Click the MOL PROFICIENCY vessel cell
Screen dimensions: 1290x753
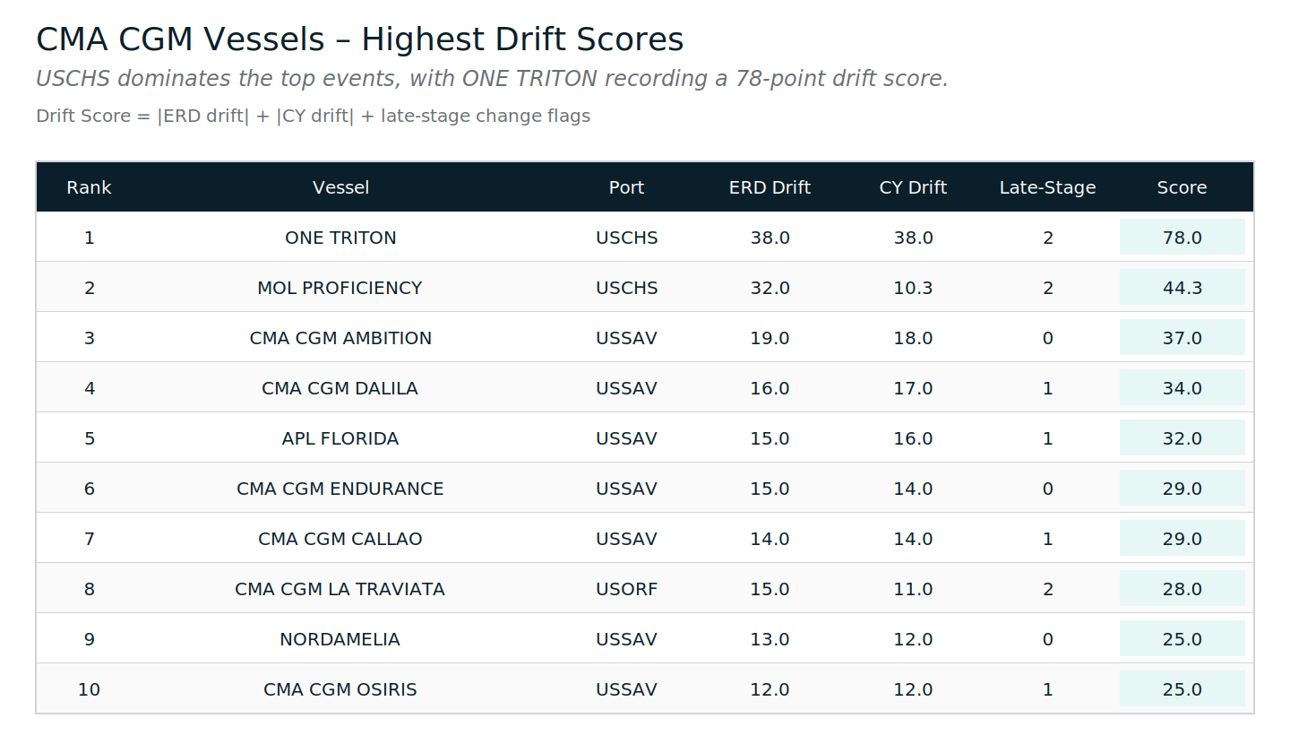coord(340,288)
